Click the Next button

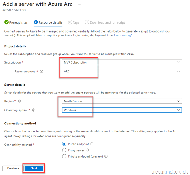(34, 168)
